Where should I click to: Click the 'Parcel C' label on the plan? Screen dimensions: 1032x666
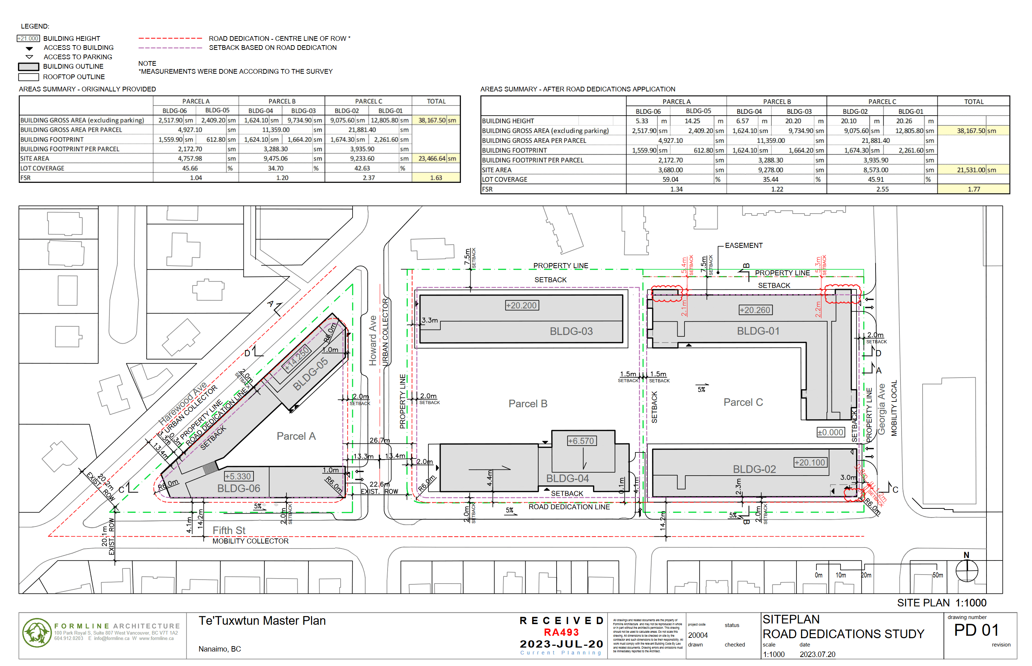[743, 402]
